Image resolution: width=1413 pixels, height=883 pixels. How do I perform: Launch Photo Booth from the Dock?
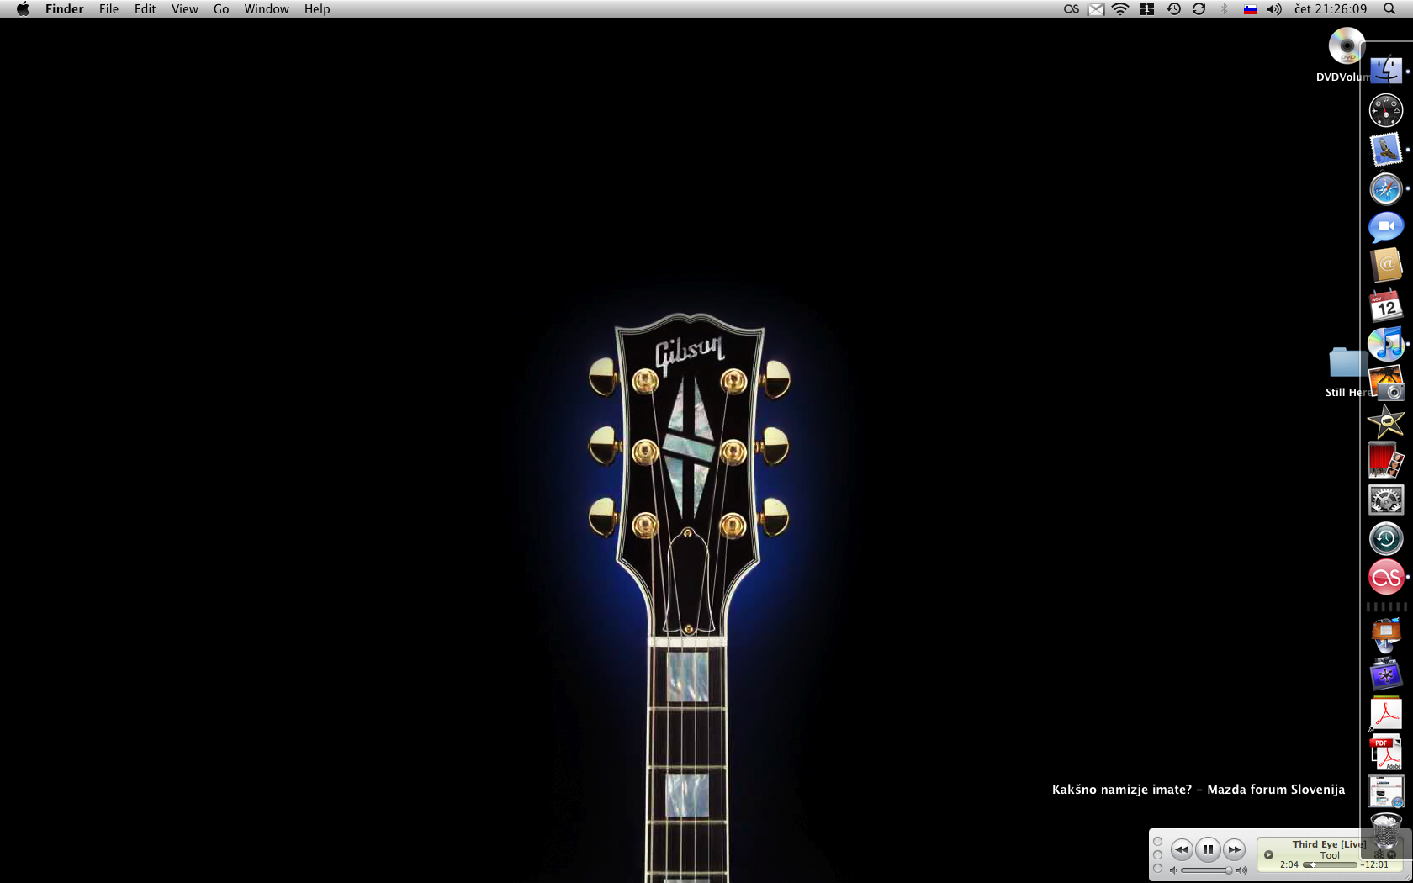point(1386,461)
